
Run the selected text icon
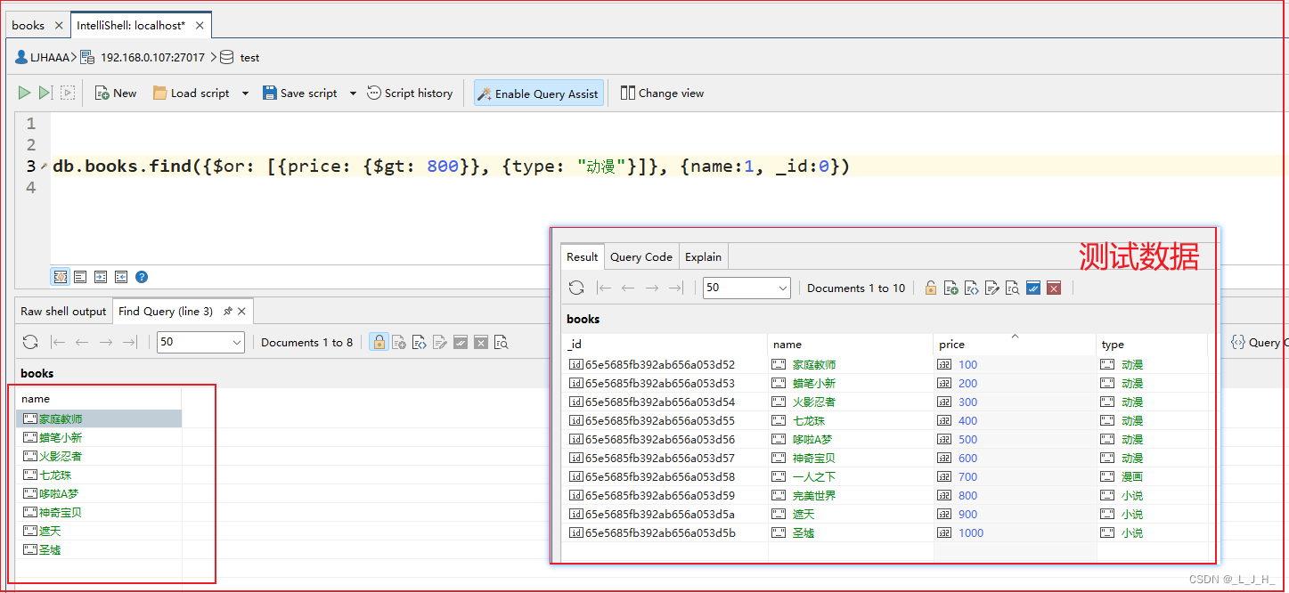tap(68, 93)
